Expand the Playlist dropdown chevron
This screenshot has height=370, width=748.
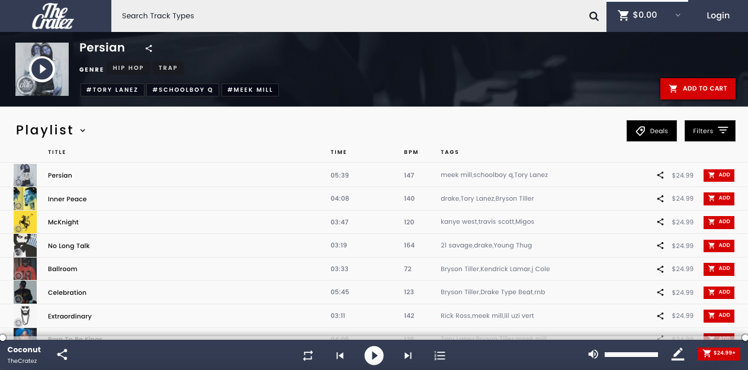click(83, 131)
